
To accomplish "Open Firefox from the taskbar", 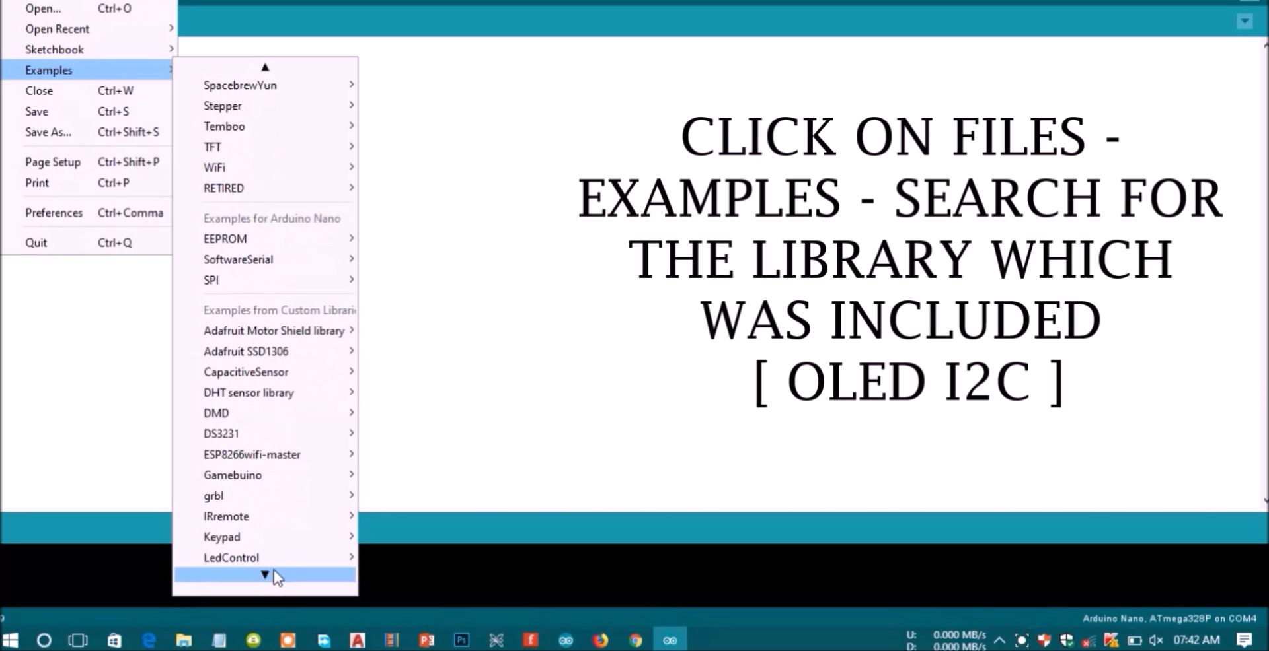I will (600, 640).
